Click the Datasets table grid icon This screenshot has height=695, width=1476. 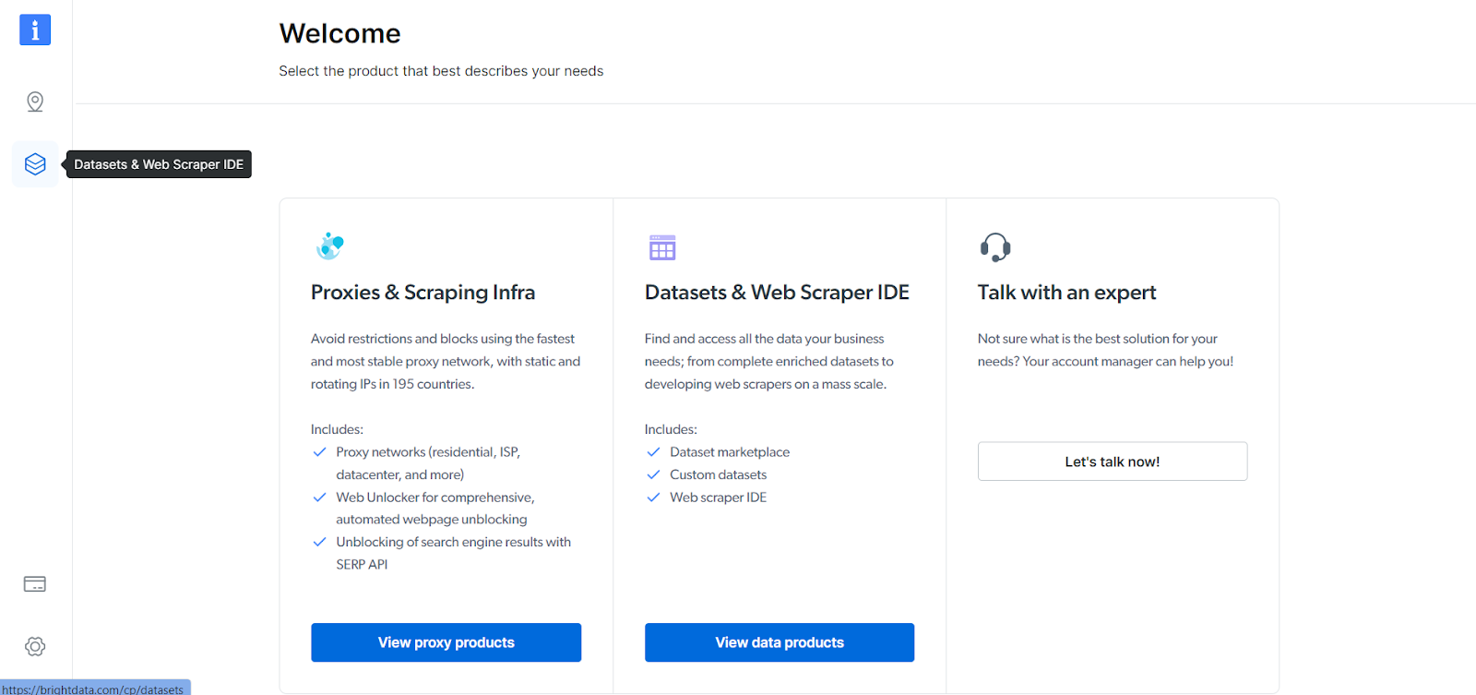pos(662,247)
